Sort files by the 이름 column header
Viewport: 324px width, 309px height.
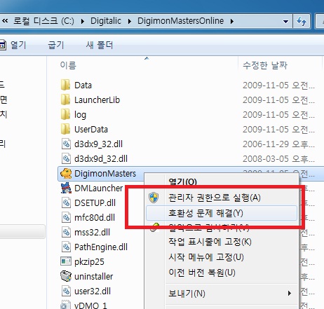[x=68, y=65]
